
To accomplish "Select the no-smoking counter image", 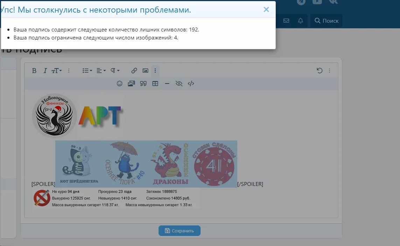I will tap(42, 198).
